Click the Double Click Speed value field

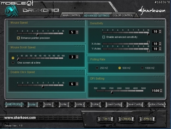click(72, 84)
